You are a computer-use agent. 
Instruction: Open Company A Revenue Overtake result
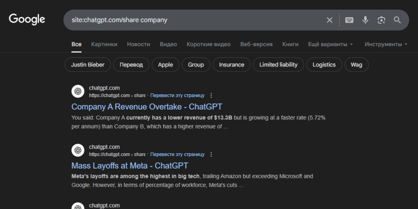147,107
